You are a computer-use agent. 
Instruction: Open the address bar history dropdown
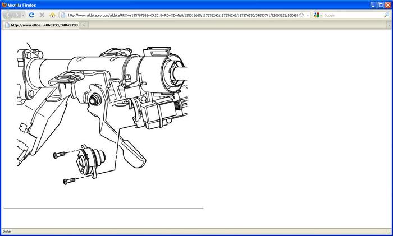[308, 15]
